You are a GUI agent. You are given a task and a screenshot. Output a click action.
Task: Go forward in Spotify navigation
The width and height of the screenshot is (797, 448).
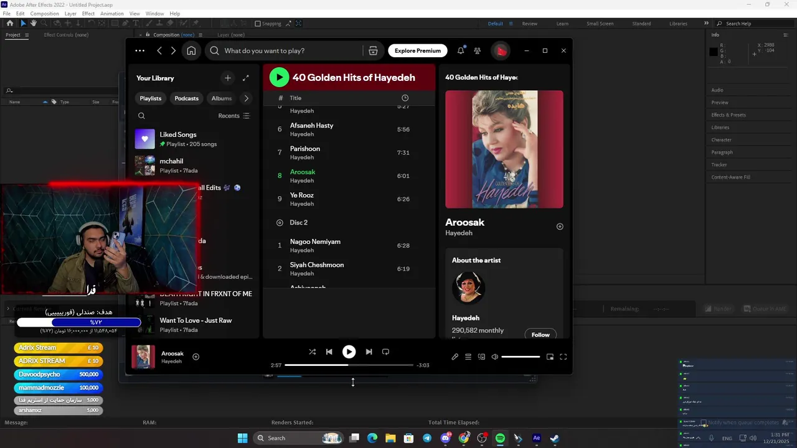(x=173, y=50)
